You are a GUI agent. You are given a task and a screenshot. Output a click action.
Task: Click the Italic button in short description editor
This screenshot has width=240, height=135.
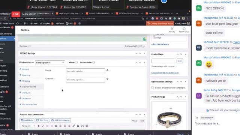click(x=43, y=126)
